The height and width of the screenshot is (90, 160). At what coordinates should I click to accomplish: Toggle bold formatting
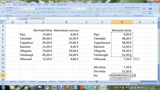click(20, 12)
